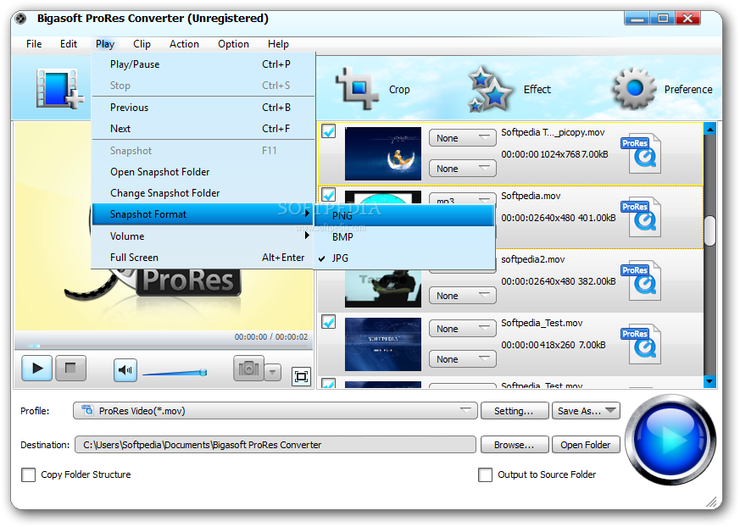740x527 pixels.
Task: Open the None dropdown for softpedia2.mov
Action: (x=463, y=296)
